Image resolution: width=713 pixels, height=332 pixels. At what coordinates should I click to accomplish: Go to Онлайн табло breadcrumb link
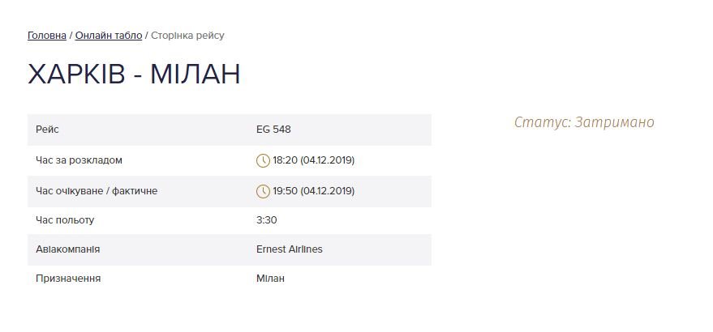(x=109, y=36)
